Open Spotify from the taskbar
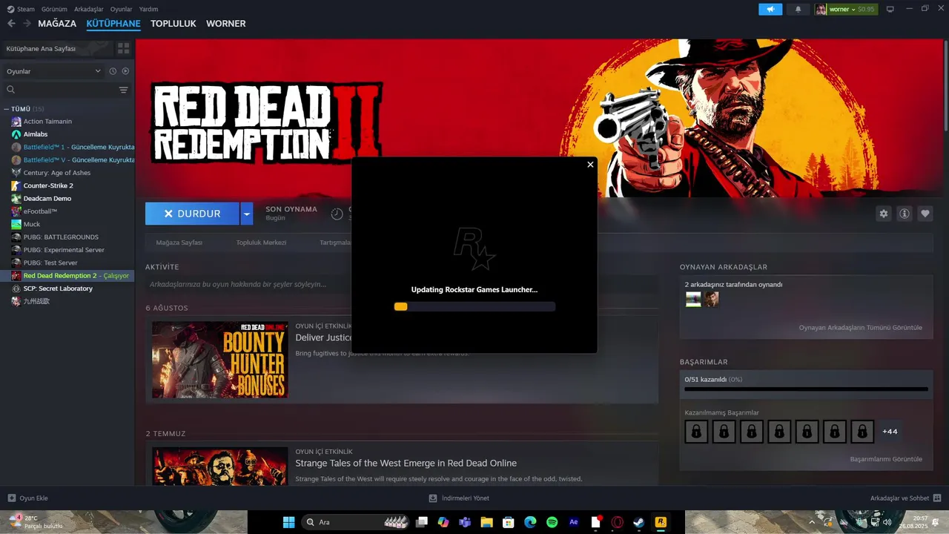This screenshot has width=949, height=534. [552, 522]
